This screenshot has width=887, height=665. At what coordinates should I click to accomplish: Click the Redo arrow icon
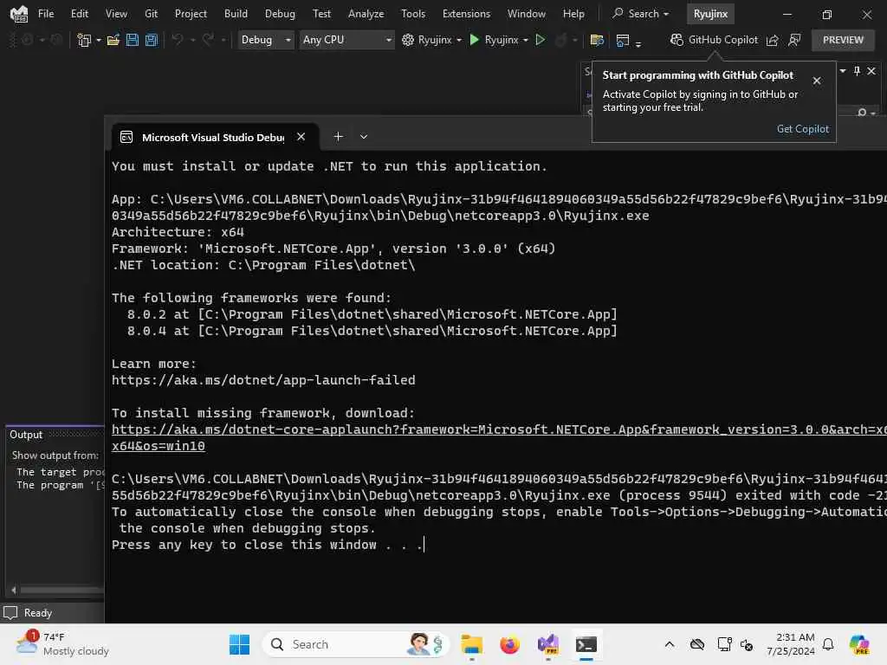click(x=208, y=40)
